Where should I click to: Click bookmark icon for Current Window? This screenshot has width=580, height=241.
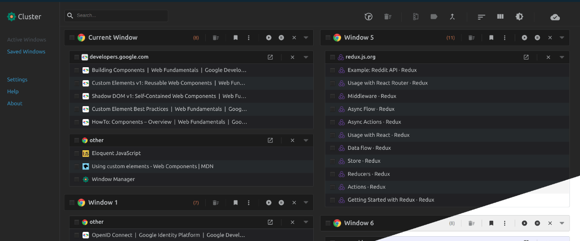(236, 37)
